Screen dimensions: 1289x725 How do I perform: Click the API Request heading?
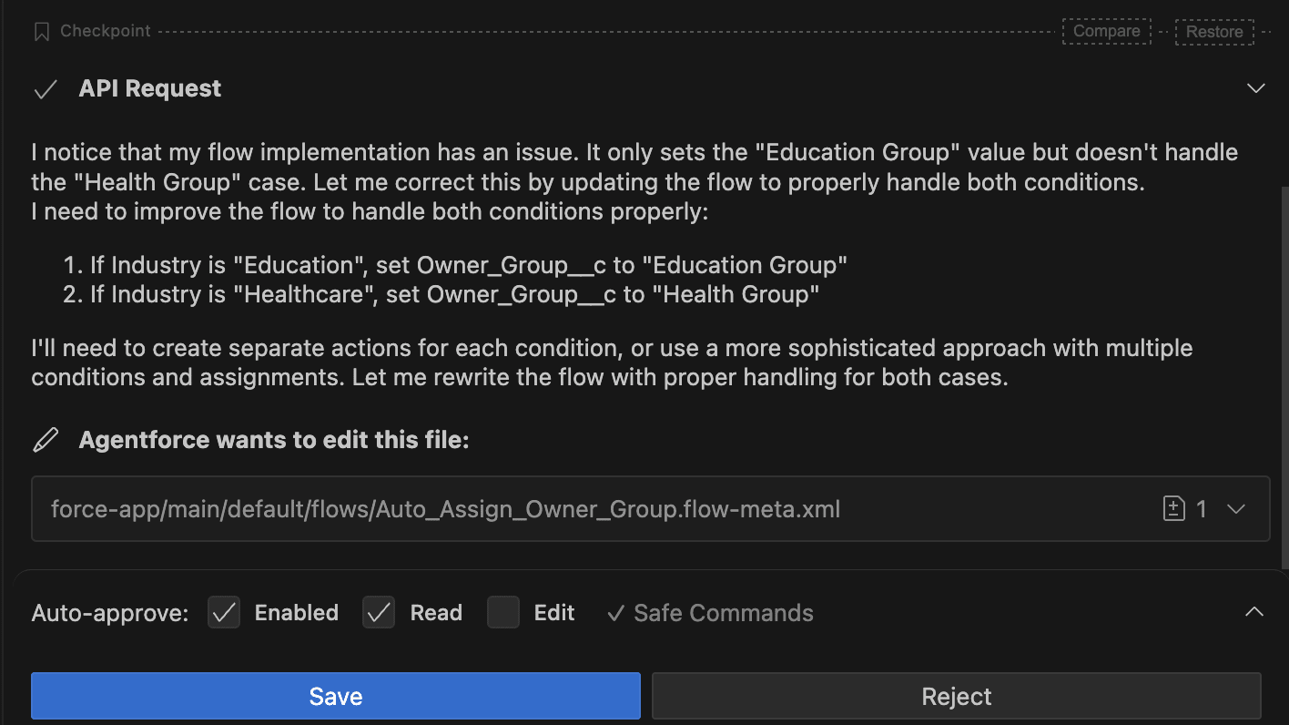(150, 89)
